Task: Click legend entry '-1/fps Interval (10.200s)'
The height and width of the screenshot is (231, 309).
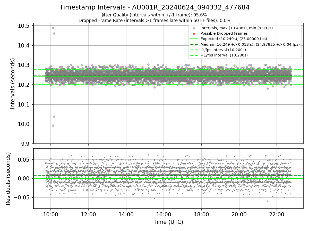Action: (223, 50)
